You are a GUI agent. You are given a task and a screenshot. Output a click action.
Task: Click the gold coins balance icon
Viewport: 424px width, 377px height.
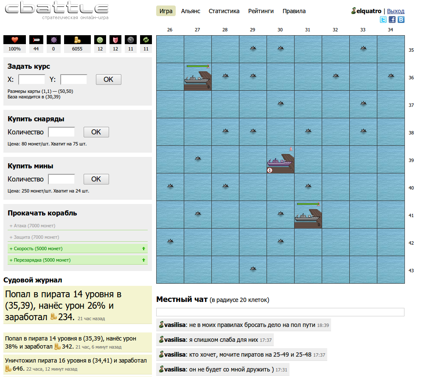[77, 40]
